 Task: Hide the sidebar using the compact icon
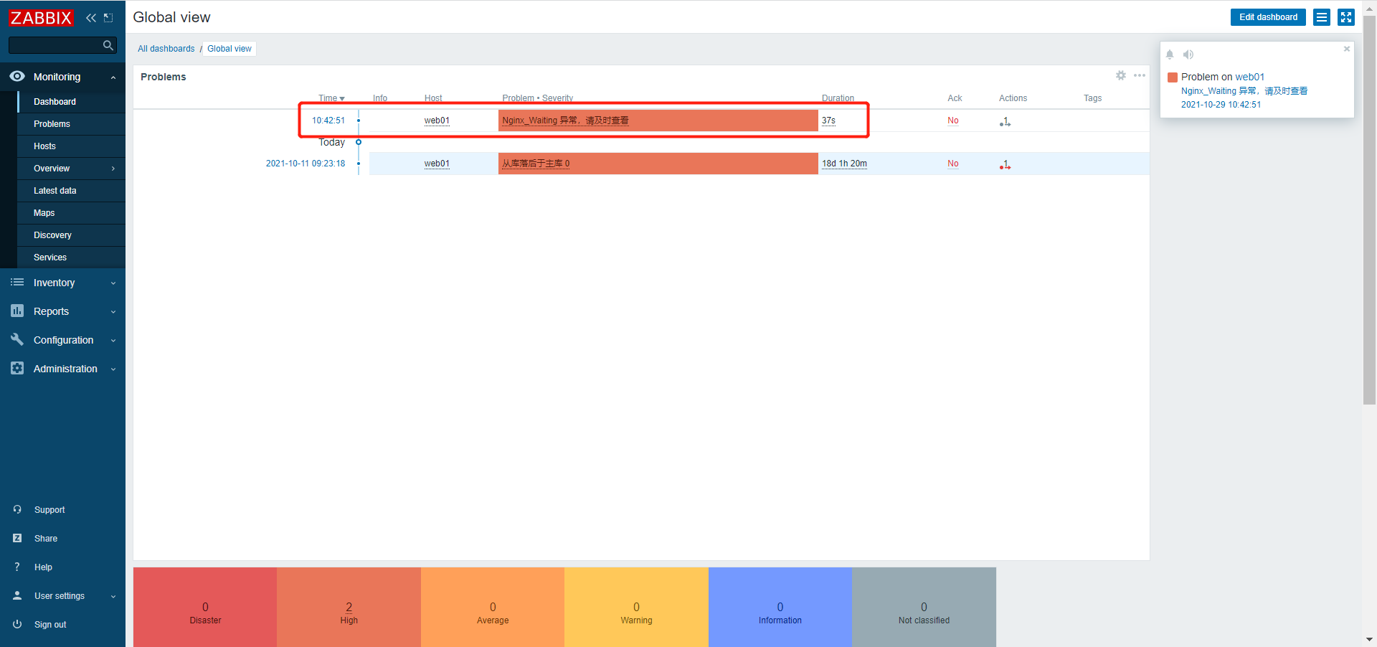108,18
